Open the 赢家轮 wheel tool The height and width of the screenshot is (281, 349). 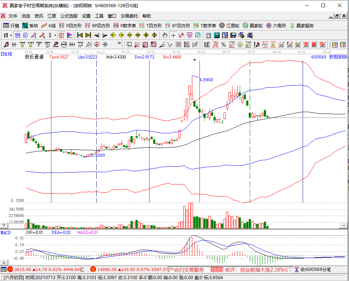pyautogui.click(x=253, y=26)
